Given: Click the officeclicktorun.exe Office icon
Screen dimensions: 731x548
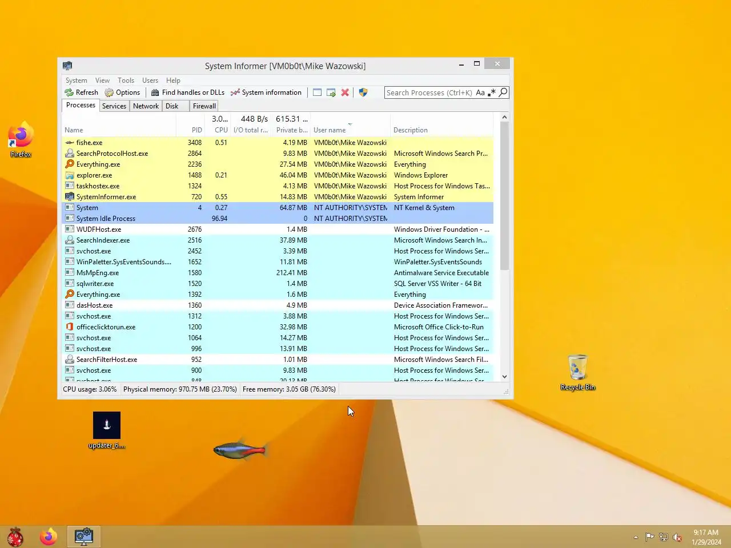Looking at the screenshot, I should [70, 327].
